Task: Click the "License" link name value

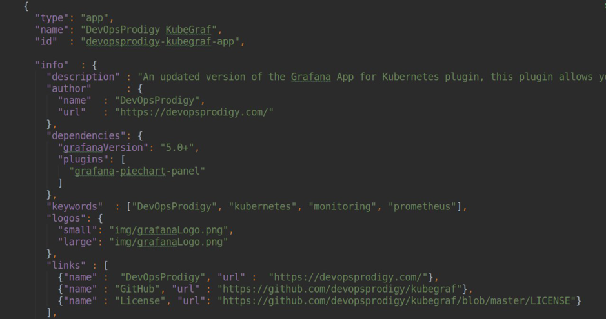Action: [140, 301]
